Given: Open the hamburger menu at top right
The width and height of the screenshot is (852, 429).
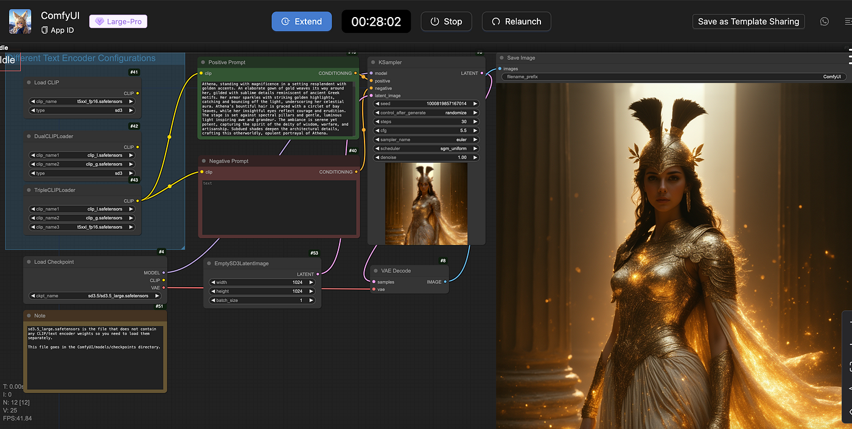Looking at the screenshot, I should click(848, 21).
